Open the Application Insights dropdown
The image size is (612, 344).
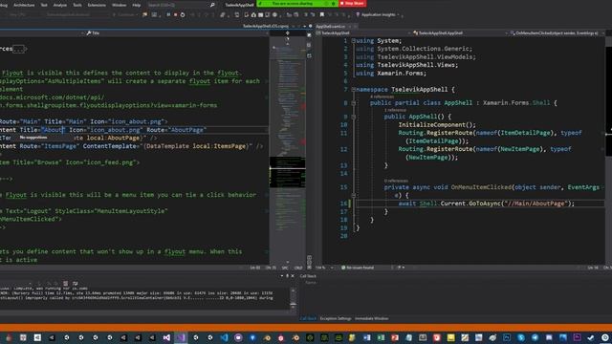[378, 15]
